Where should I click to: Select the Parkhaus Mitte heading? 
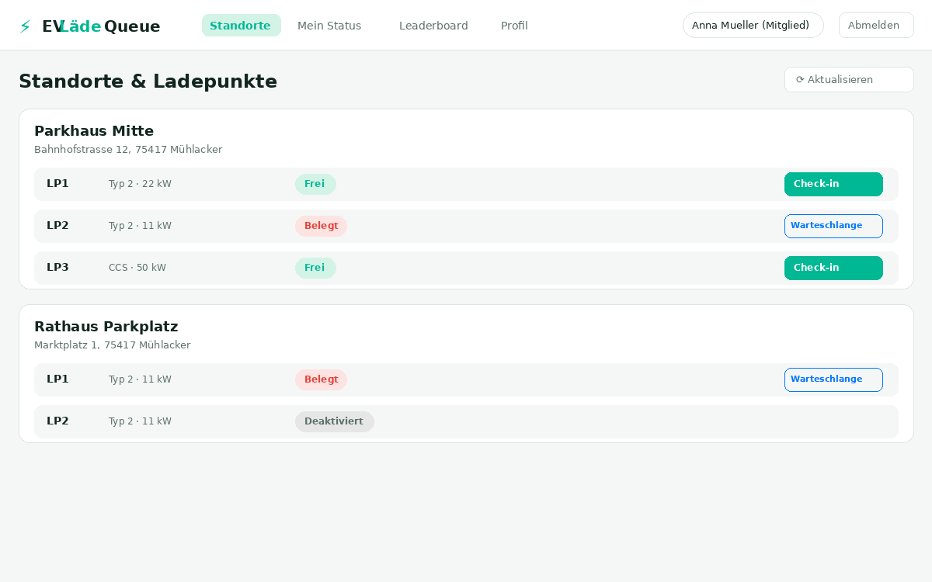[94, 130]
